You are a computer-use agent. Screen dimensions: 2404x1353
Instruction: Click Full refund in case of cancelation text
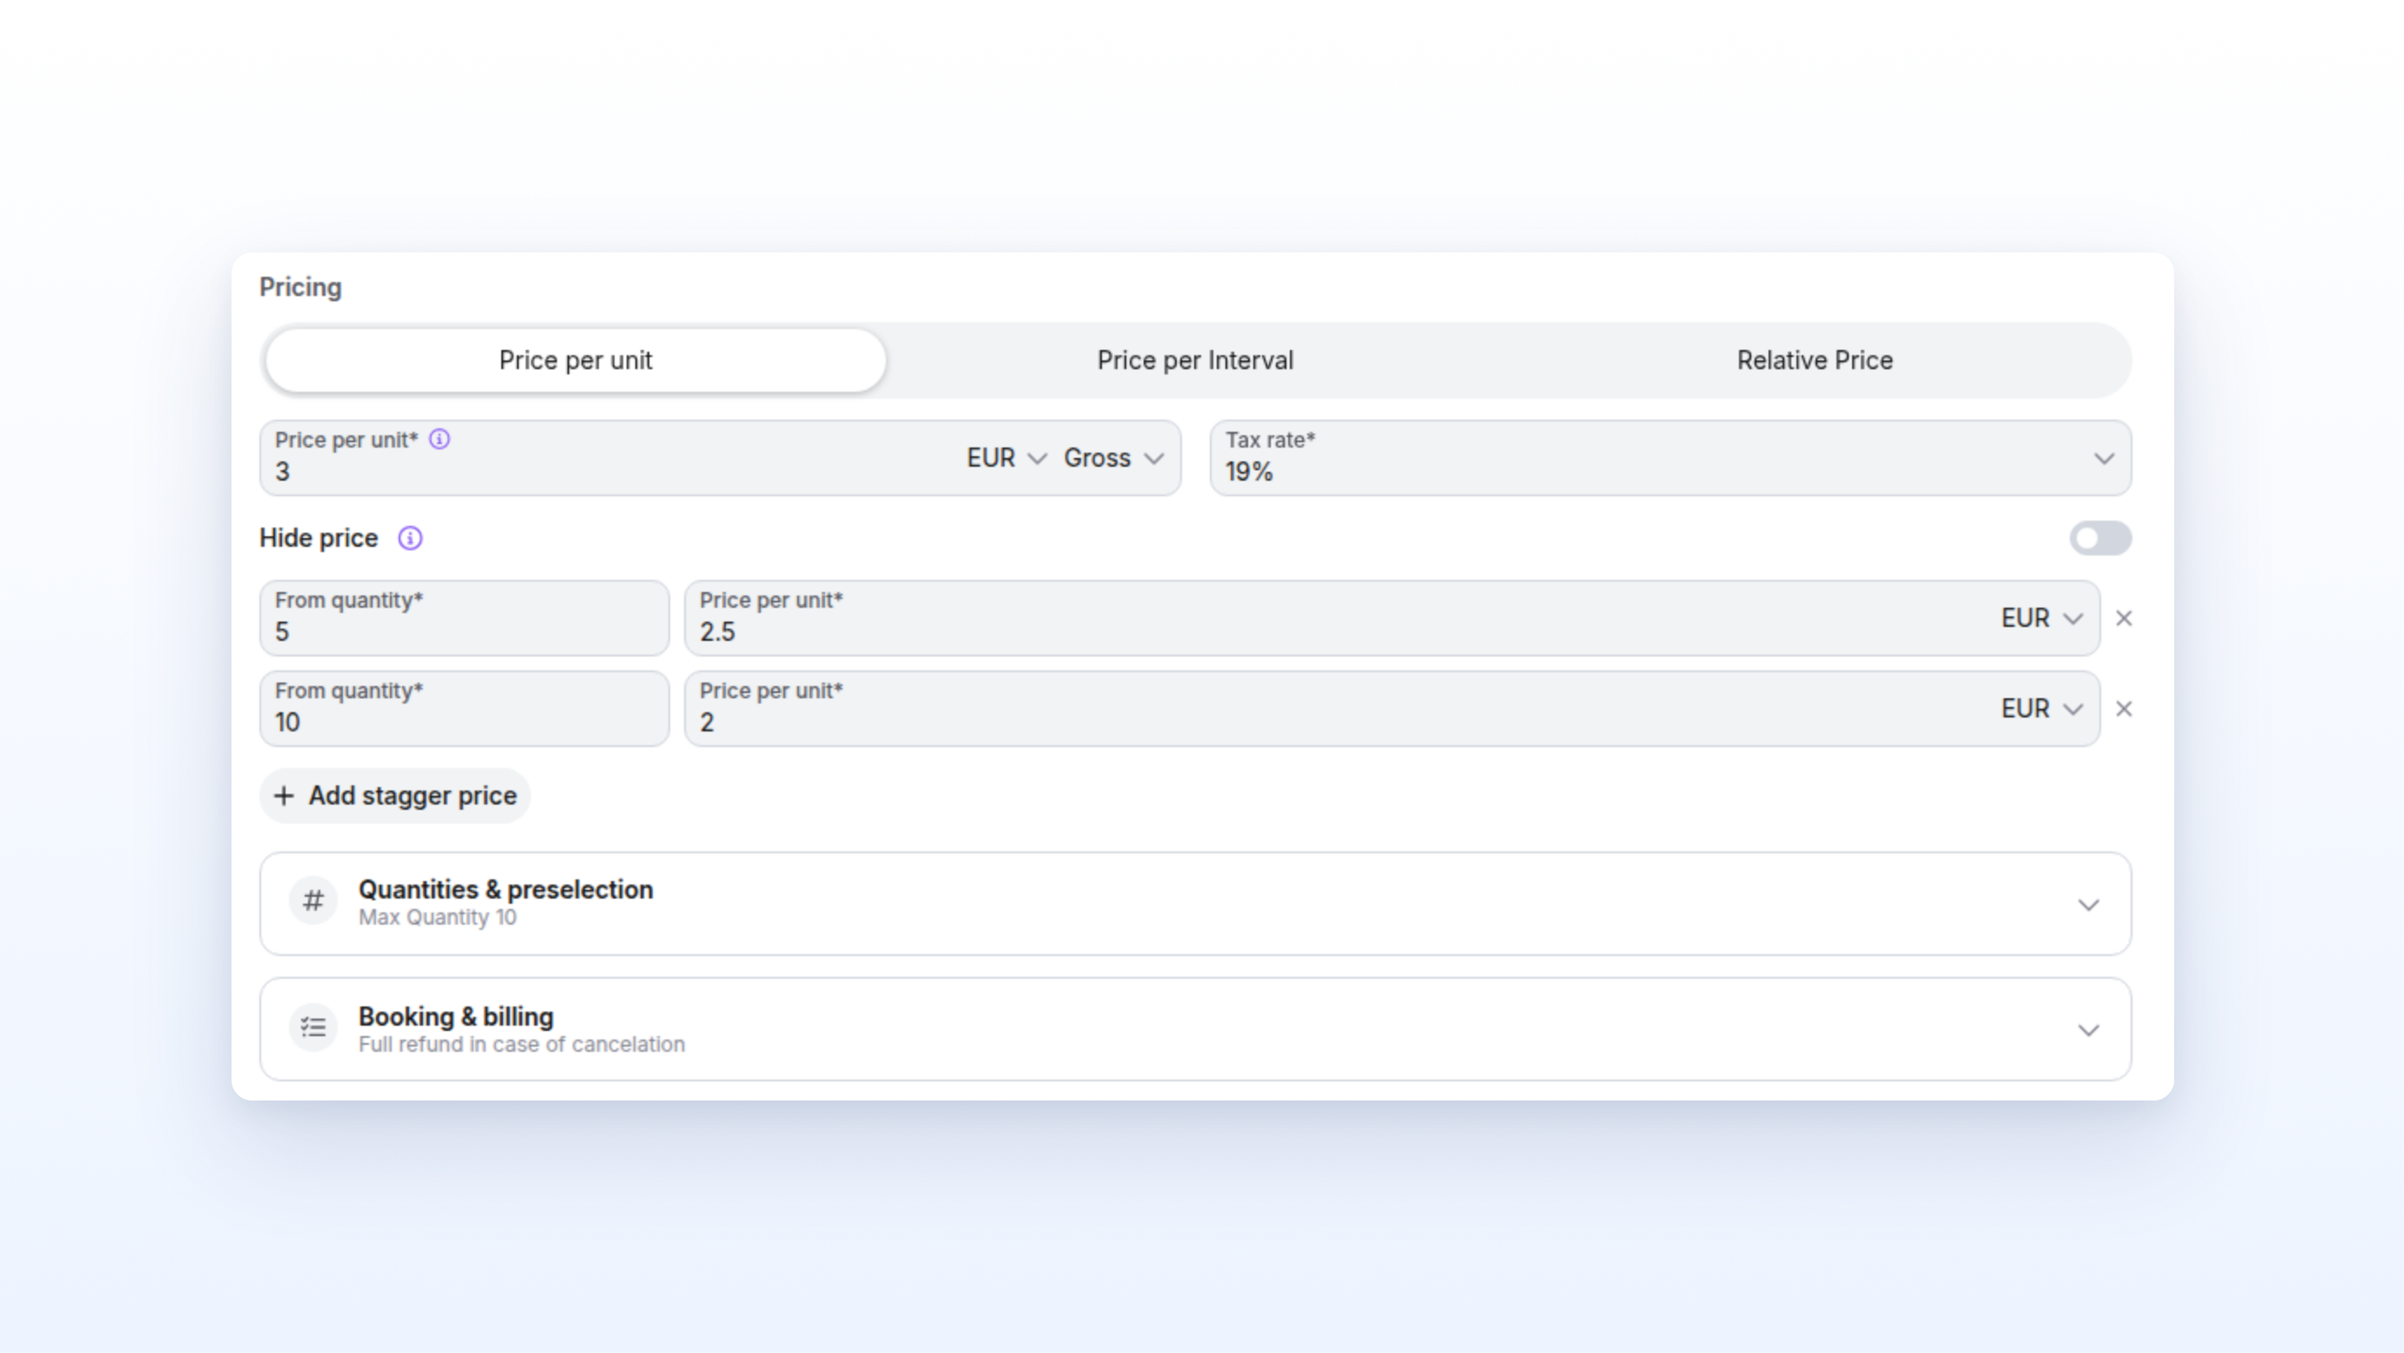[x=520, y=1044]
